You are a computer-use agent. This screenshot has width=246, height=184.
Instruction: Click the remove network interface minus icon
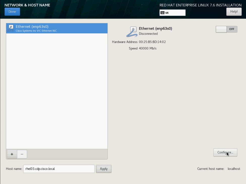pyautogui.click(x=22, y=154)
